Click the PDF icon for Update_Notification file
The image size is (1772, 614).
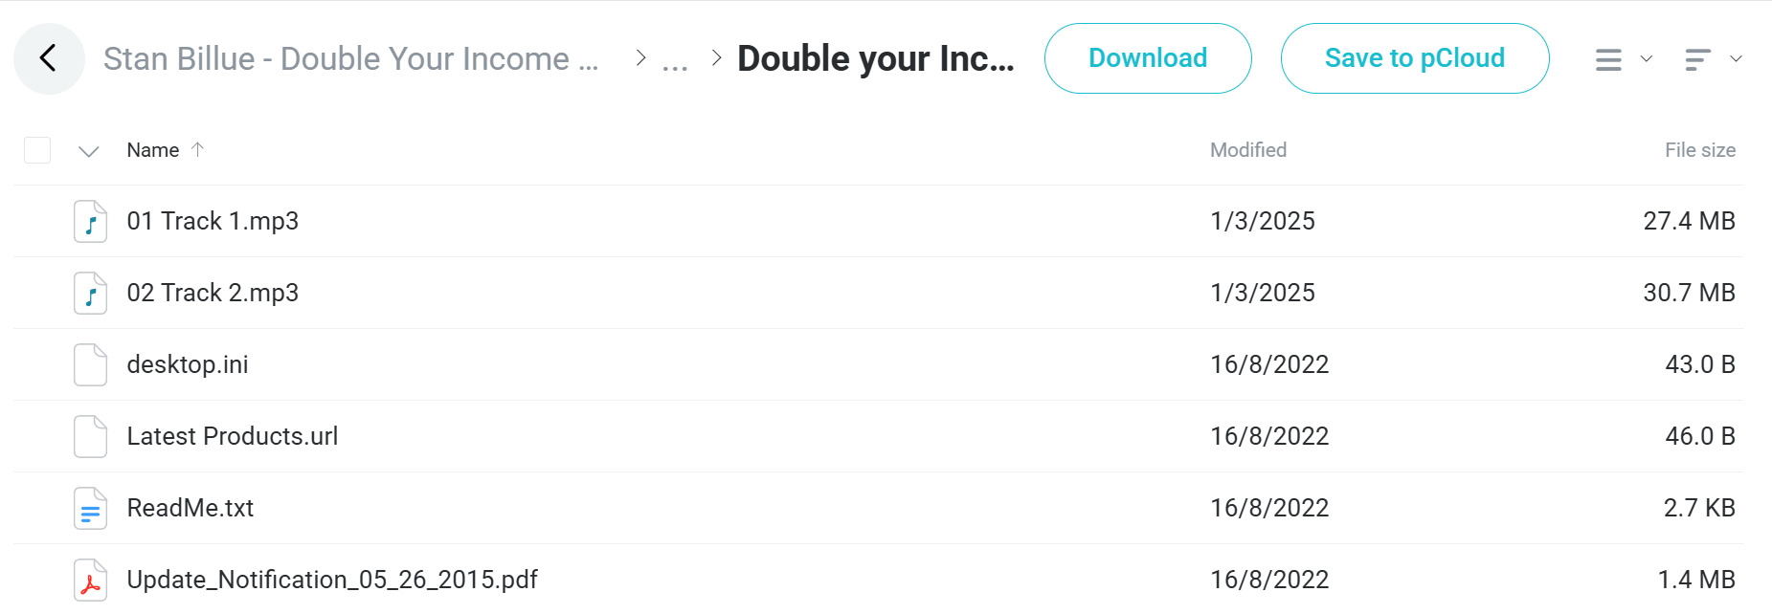pos(90,580)
